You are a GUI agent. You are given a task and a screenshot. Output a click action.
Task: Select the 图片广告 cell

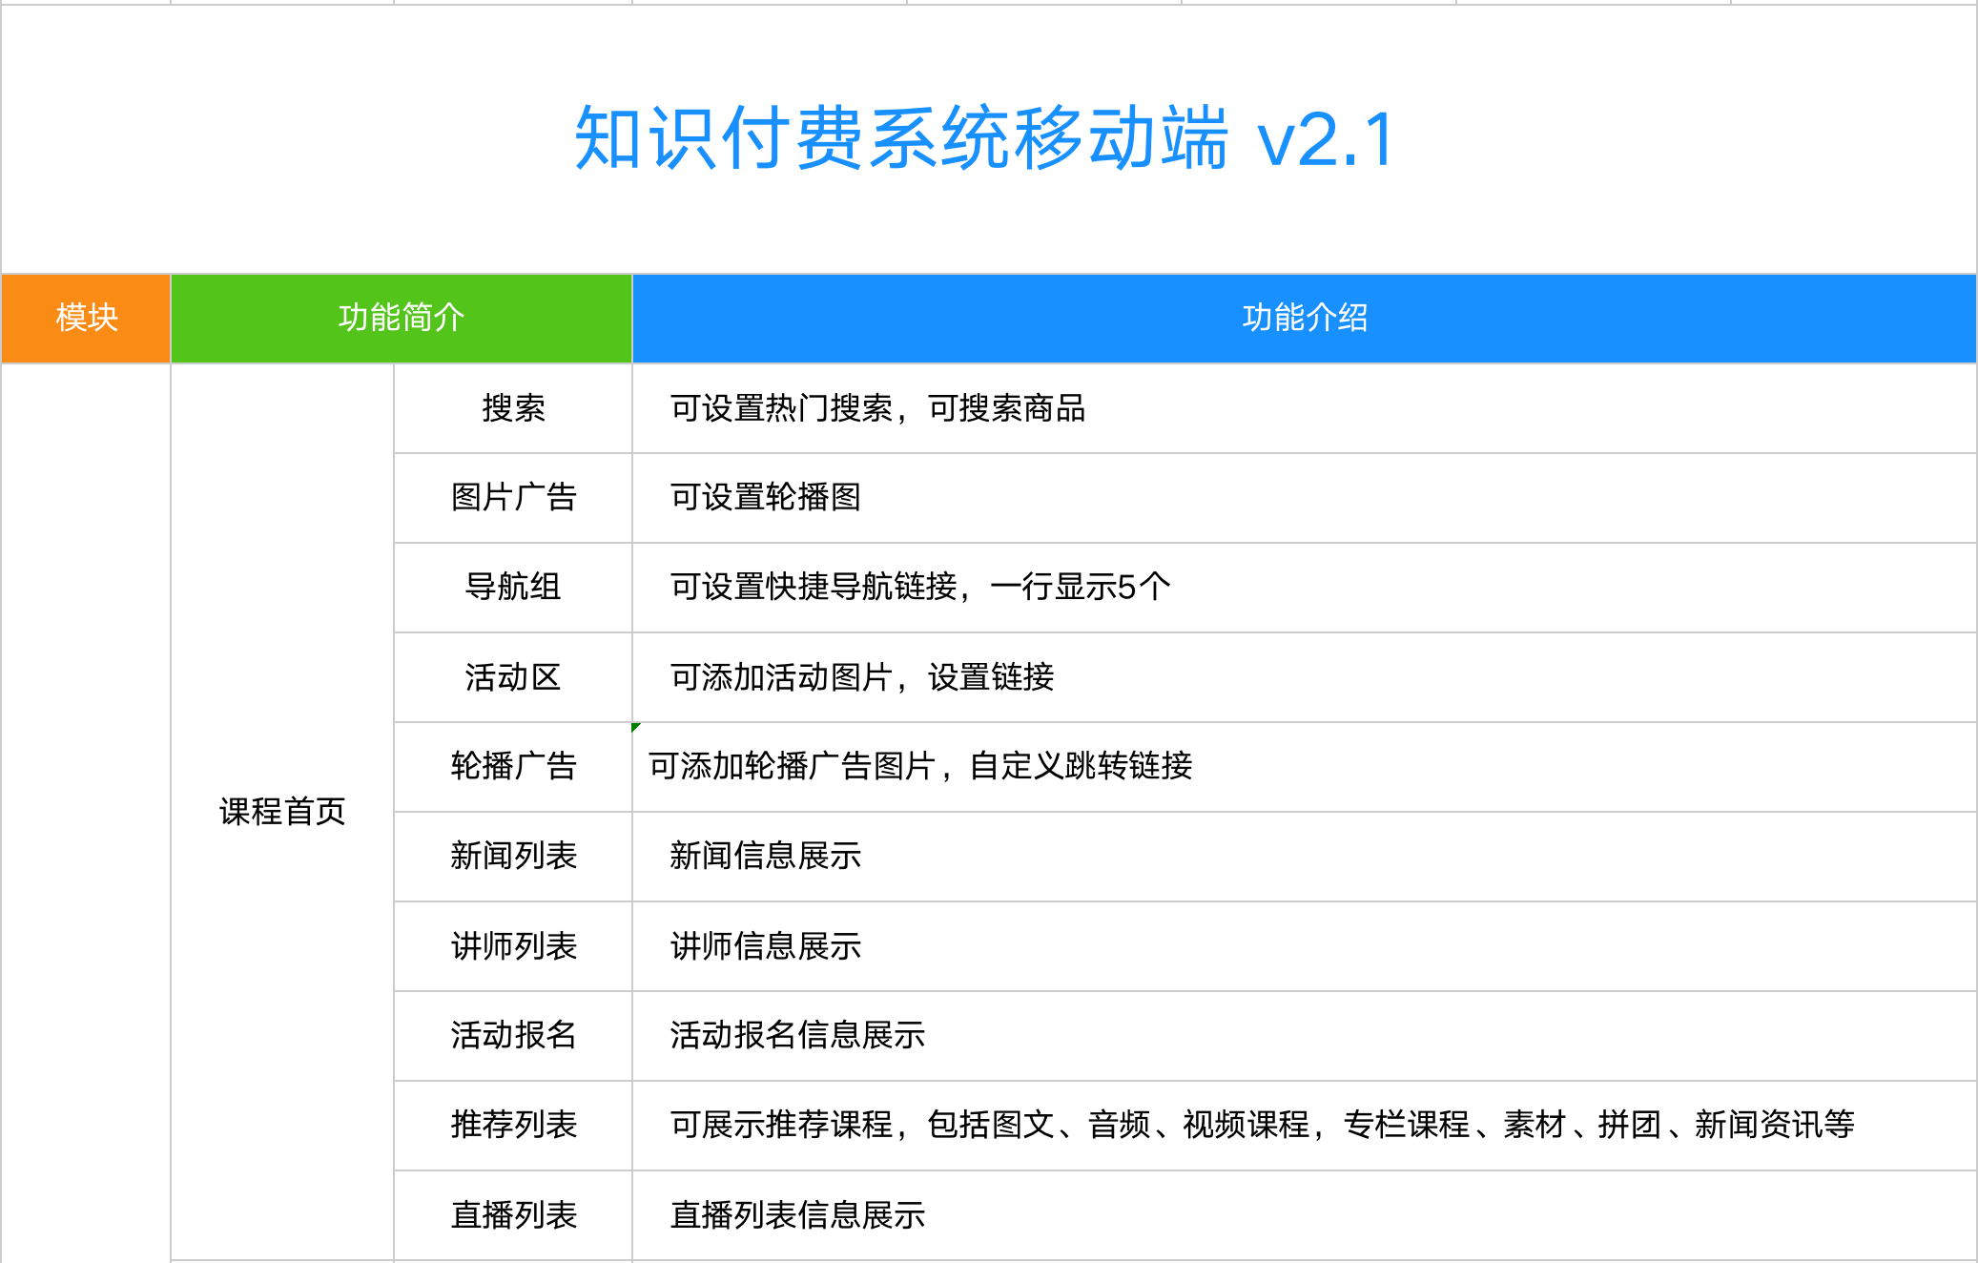[x=513, y=498]
